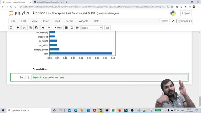The height and width of the screenshot is (113, 201).
Task: Open the Help menu
Action: [96, 21]
